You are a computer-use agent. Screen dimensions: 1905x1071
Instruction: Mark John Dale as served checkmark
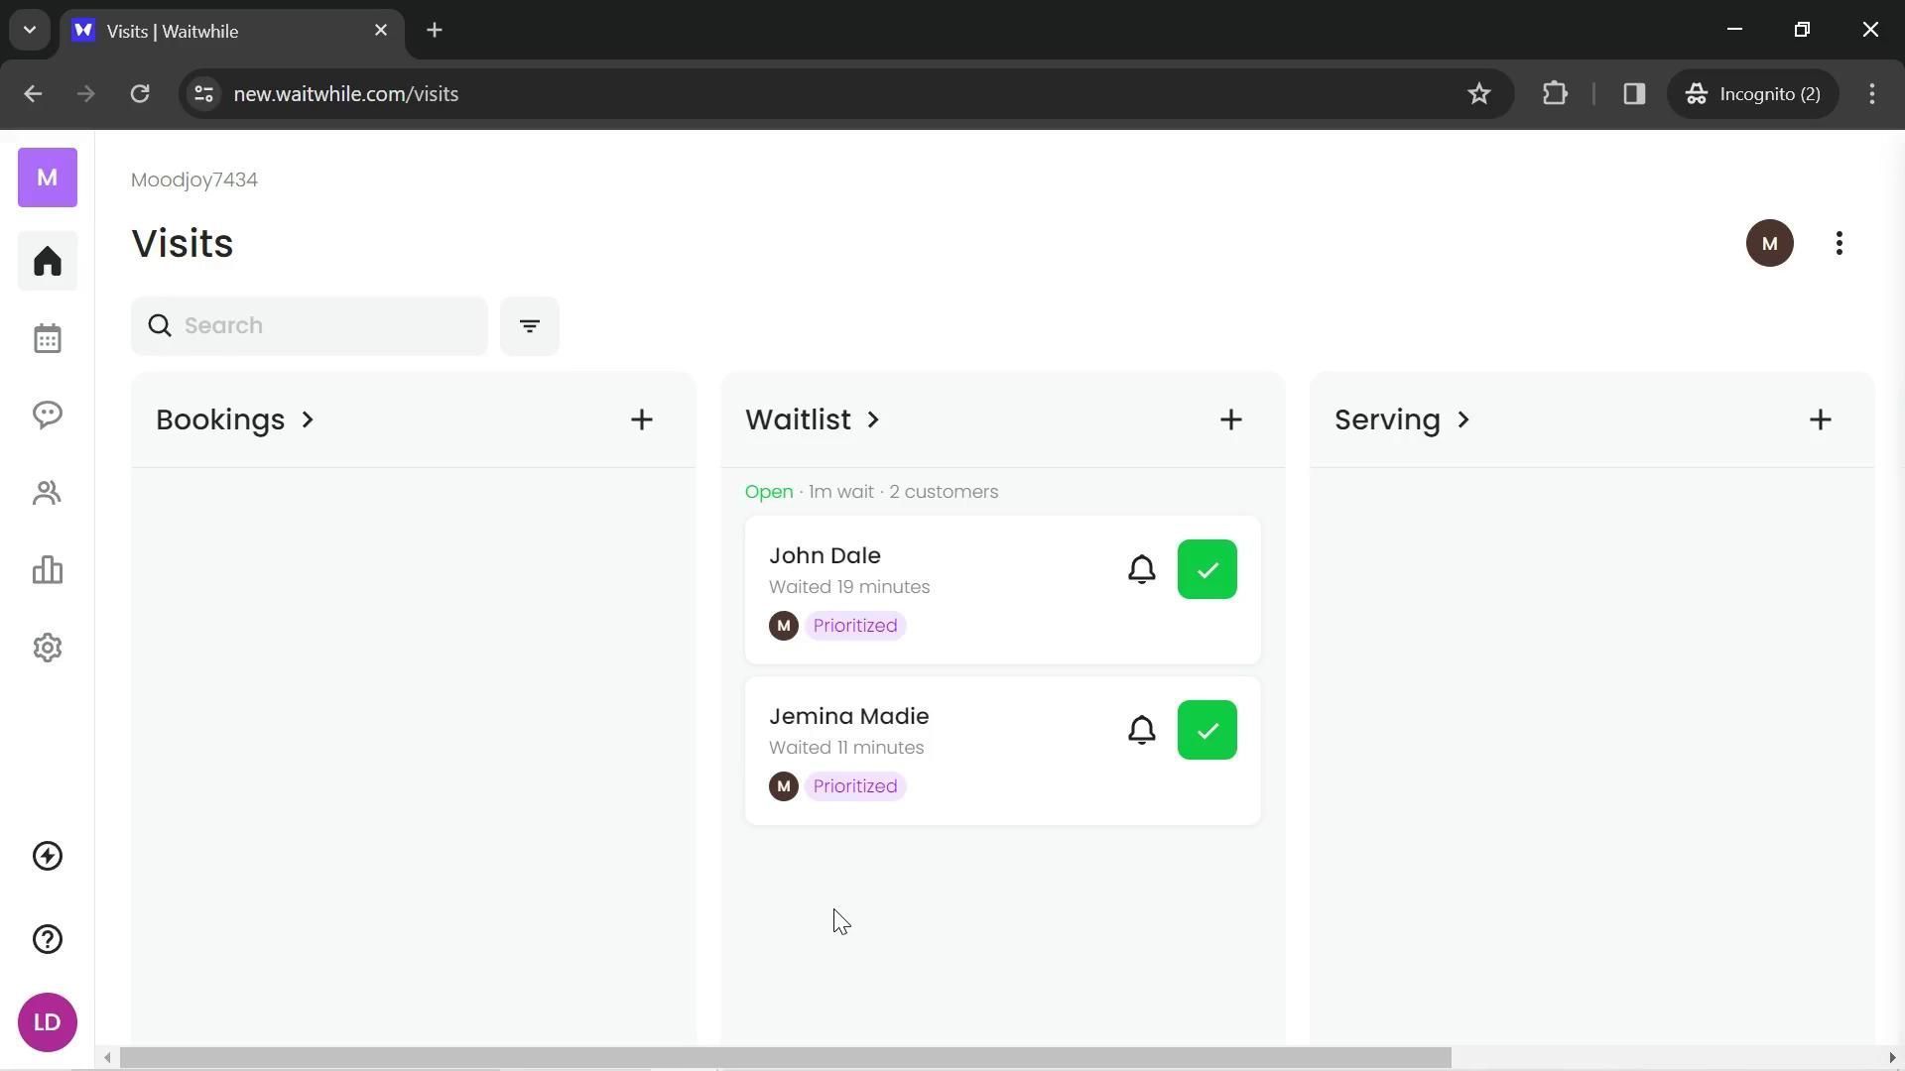click(x=1206, y=569)
